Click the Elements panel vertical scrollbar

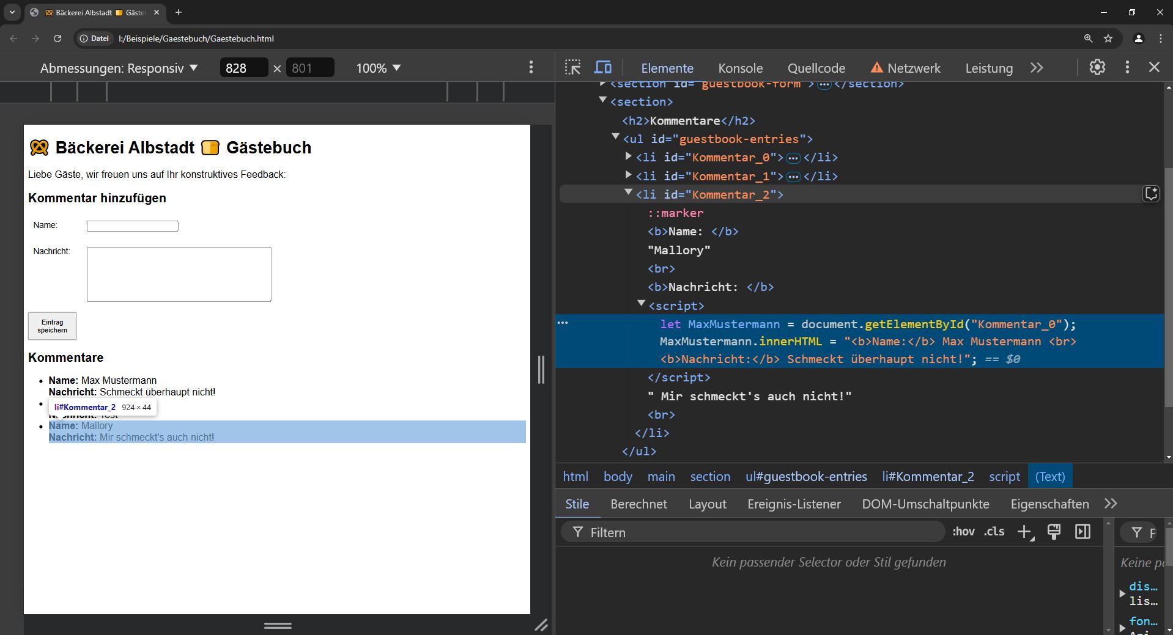(1168, 287)
